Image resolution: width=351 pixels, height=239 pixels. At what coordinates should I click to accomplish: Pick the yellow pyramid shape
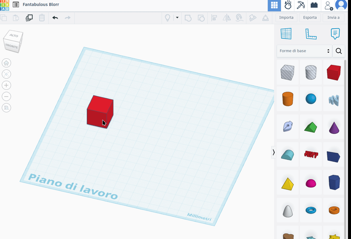[288, 184]
